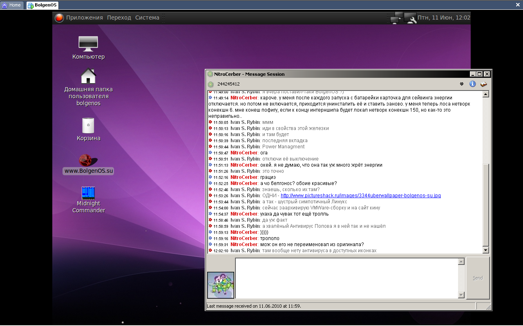The width and height of the screenshot is (523, 326).
Task: Click the contact status flower icon beside 244245412
Action: [210, 84]
